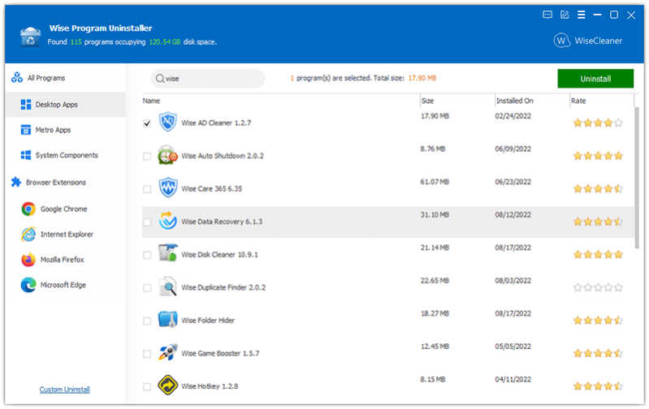
Task: Rate Wise Duplicate Finder with stars
Action: pyautogui.click(x=598, y=287)
